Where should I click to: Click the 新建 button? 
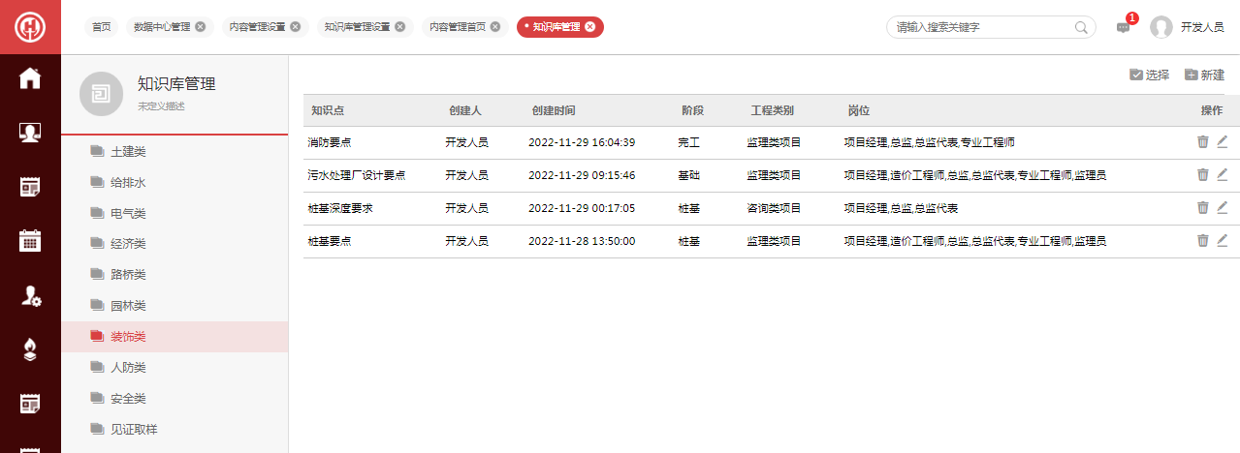click(1205, 75)
